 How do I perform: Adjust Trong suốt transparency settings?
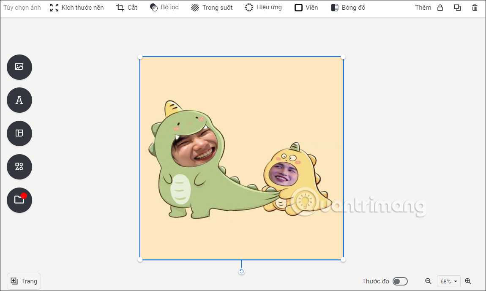tap(211, 7)
